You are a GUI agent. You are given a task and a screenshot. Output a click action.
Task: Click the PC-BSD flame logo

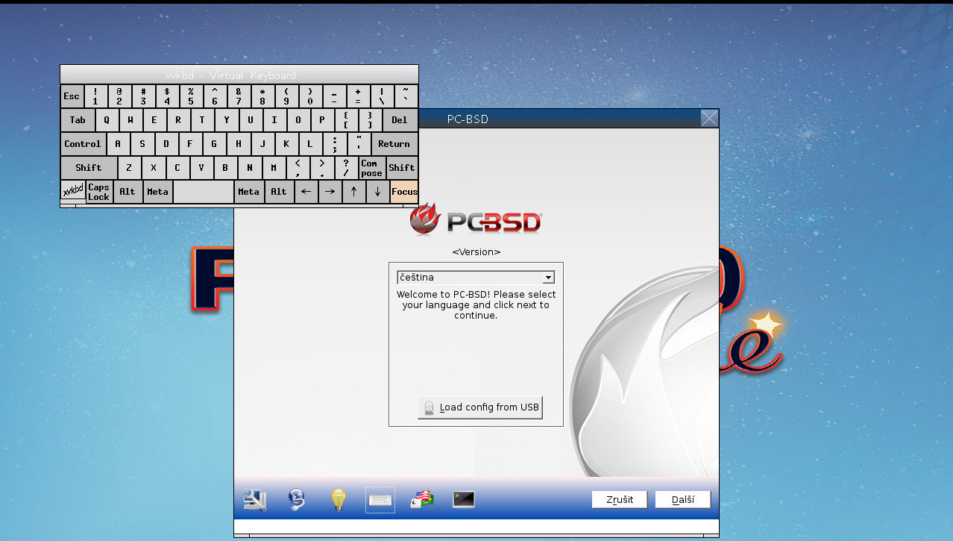425,220
